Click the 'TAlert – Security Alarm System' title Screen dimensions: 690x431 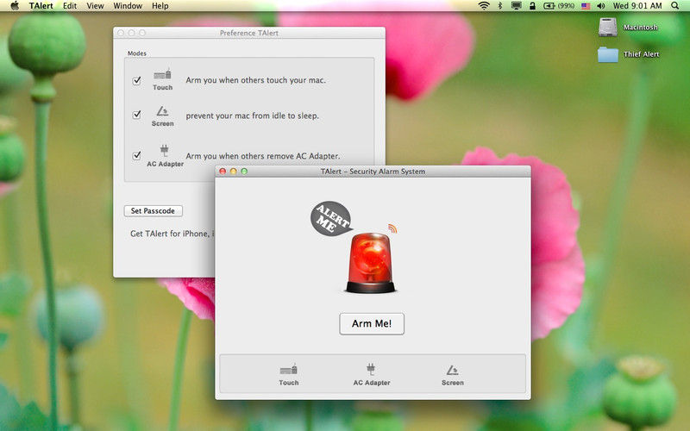coord(373,172)
